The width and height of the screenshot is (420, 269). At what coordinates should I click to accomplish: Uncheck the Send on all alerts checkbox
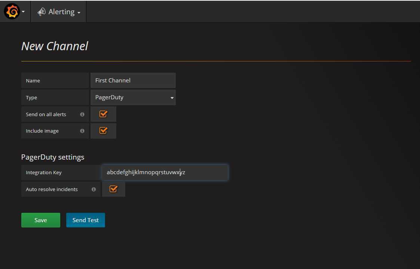click(103, 114)
